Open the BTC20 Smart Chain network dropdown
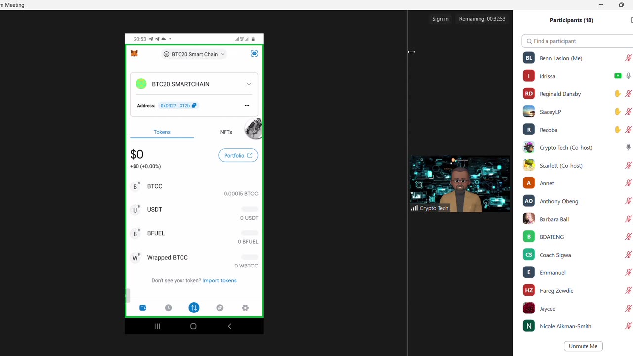 194,54
